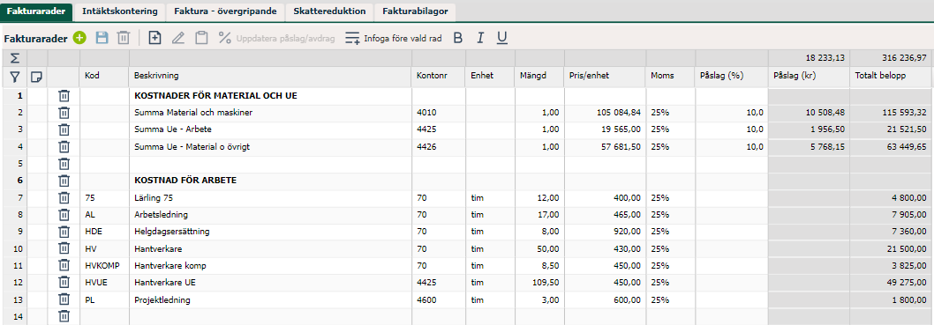Delete the Summa Ue - Material o övrigt row
The width and height of the screenshot is (934, 325).
pyautogui.click(x=64, y=147)
